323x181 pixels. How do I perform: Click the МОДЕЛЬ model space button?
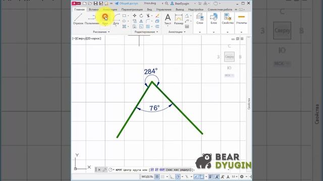point(147,176)
